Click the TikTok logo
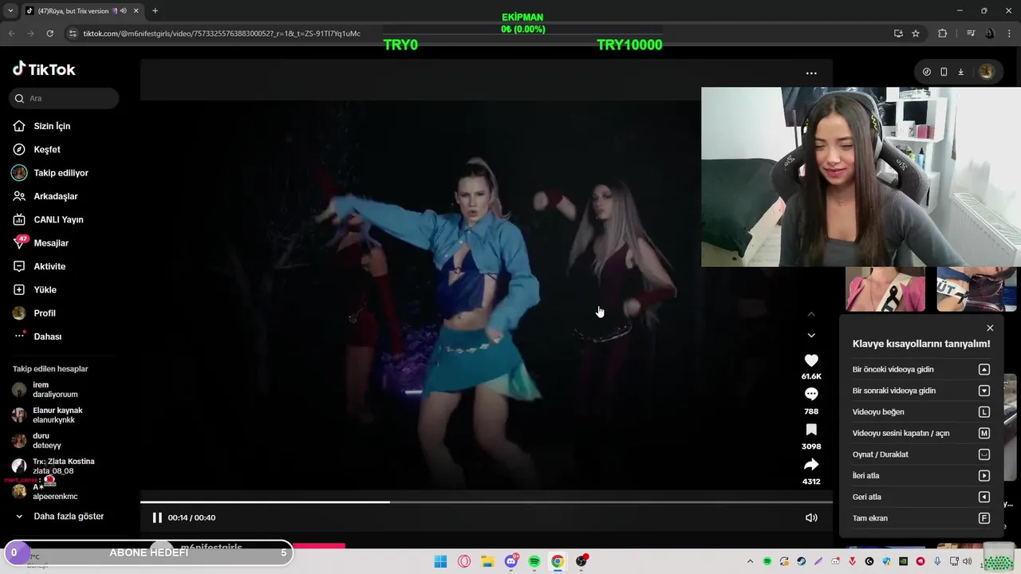 (x=44, y=69)
